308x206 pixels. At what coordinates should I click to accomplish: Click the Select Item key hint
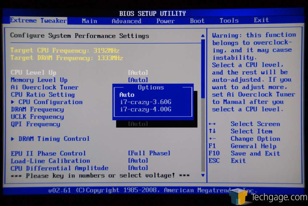[251, 131]
